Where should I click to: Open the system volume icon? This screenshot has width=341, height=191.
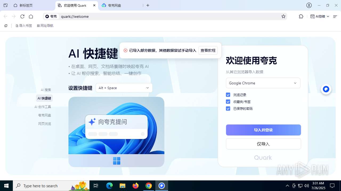coord(307,186)
